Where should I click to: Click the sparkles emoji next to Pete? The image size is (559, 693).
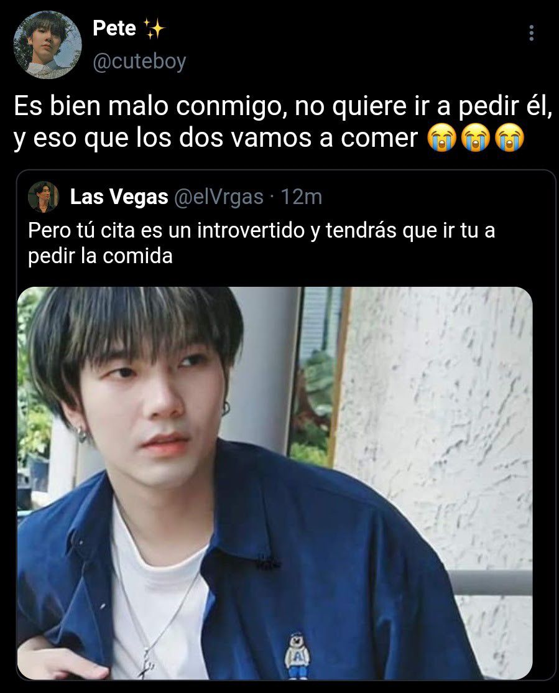[154, 28]
